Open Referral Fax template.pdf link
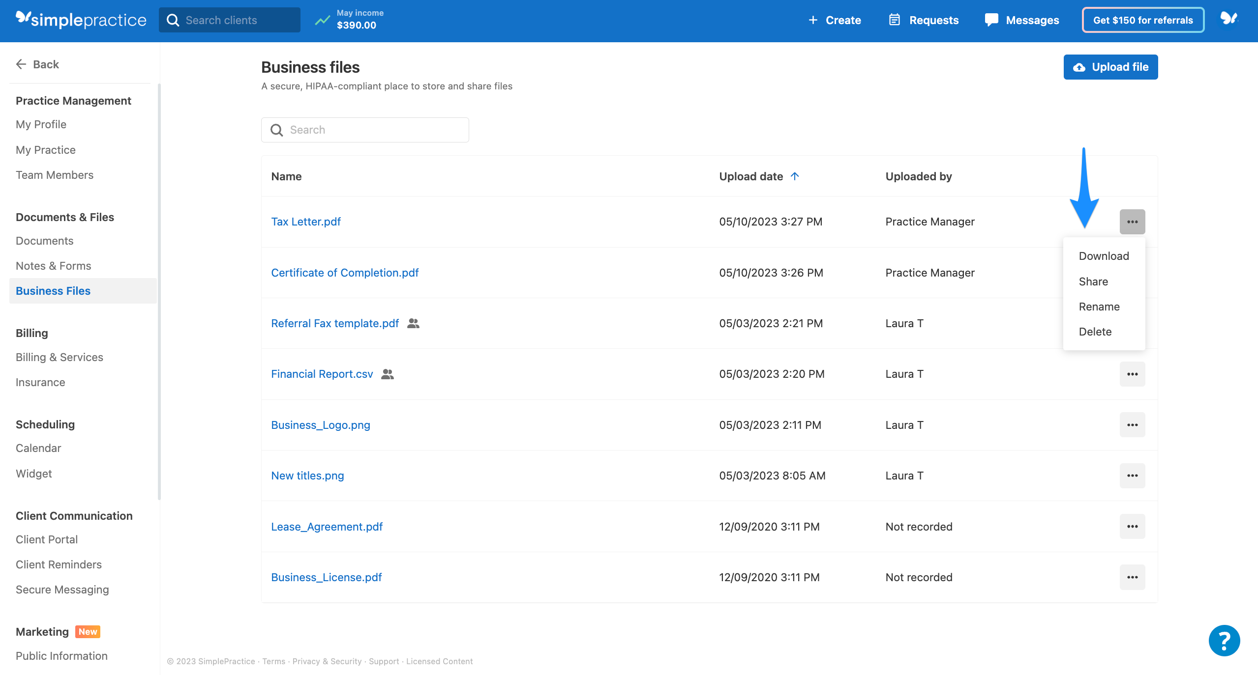The height and width of the screenshot is (675, 1258). click(x=335, y=323)
